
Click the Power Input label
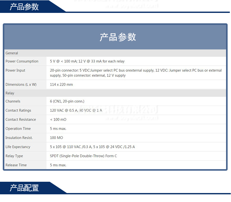[x=15, y=70]
